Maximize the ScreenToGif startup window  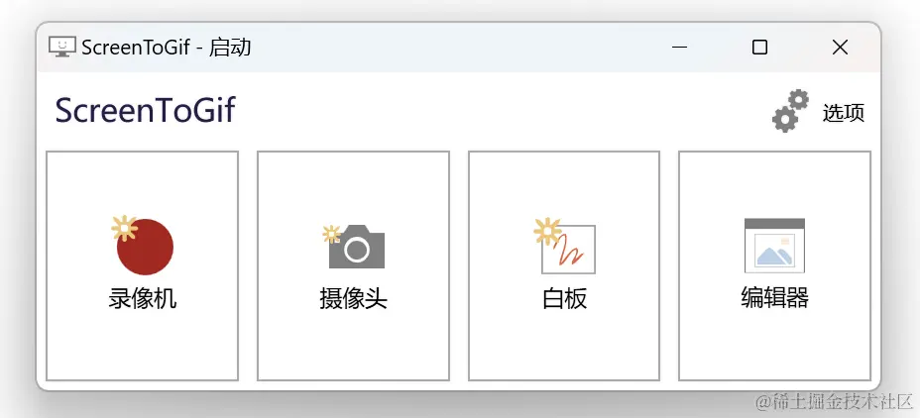point(759,47)
